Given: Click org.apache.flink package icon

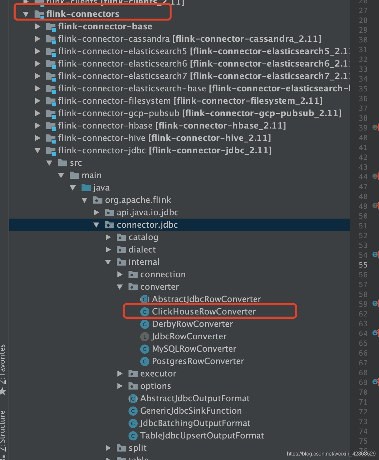Looking at the screenshot, I should [98, 200].
